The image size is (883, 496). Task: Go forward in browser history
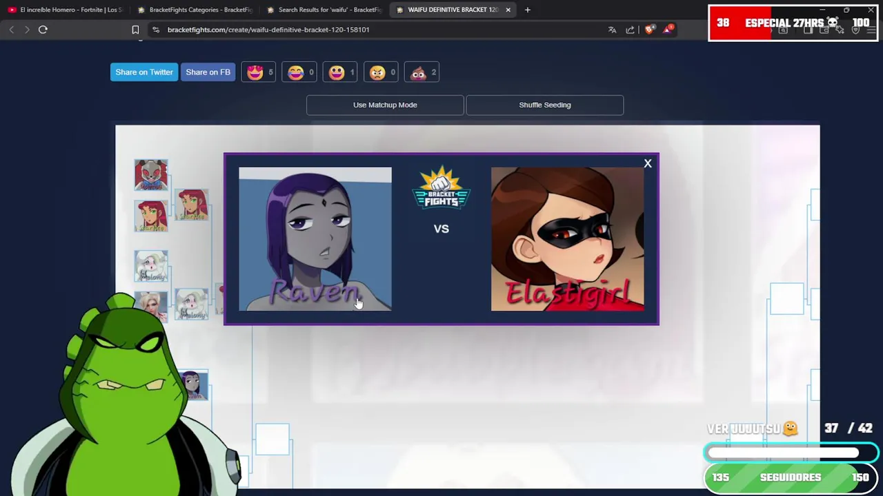pos(27,30)
